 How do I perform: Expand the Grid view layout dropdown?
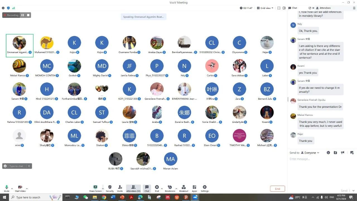pyautogui.click(x=265, y=8)
